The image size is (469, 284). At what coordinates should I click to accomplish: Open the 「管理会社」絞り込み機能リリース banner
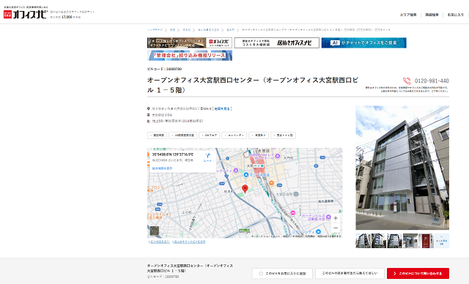190,56
